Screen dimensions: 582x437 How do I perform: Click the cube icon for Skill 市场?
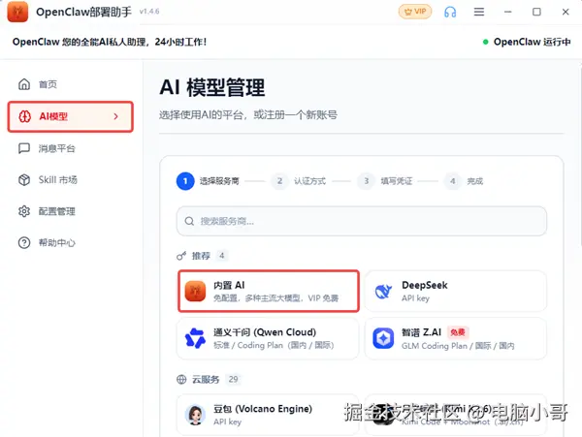24,180
